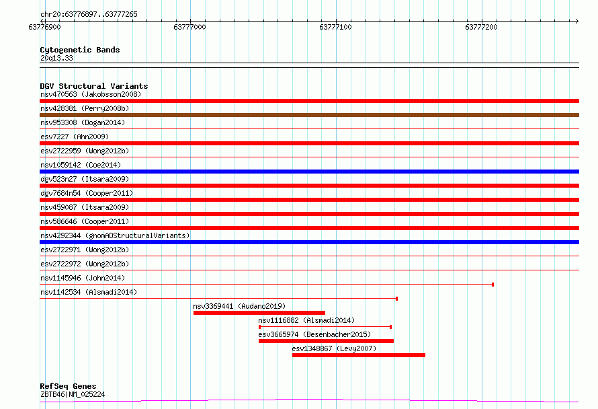Viewport: 598px width, 409px height.
Task: Click the nsv953308 (Dogan2014) label
Action: tap(83, 122)
